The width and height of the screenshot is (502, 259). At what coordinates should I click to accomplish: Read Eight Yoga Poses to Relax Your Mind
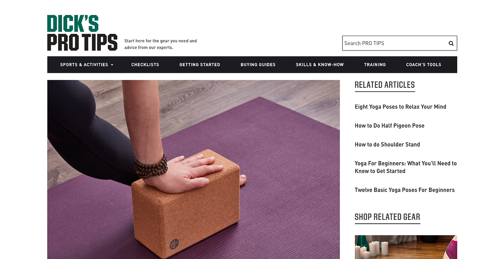[400, 107]
